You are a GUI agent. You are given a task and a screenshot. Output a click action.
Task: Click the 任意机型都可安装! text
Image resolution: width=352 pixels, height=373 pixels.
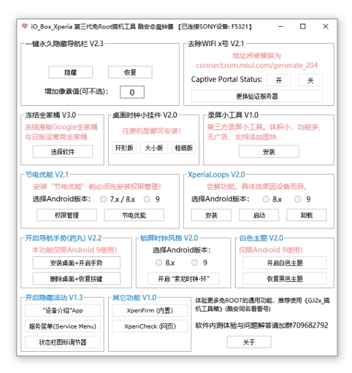click(x=152, y=131)
